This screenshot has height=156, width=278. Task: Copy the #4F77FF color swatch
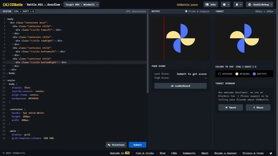pyautogui.click(x=260, y=74)
